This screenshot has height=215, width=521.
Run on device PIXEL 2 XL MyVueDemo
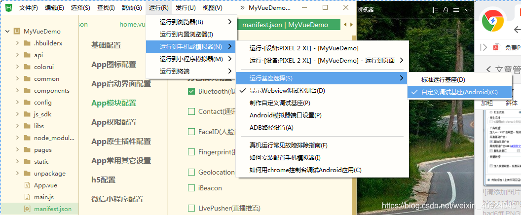322,48
